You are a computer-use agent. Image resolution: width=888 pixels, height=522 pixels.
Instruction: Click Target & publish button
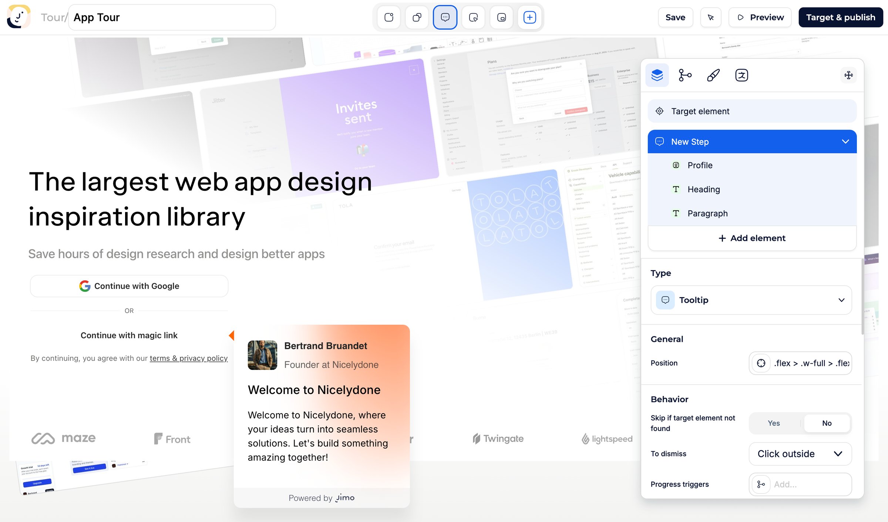(x=841, y=17)
